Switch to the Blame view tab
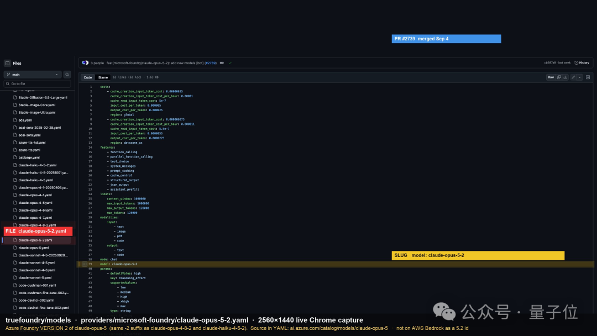The height and width of the screenshot is (336, 597). [x=103, y=77]
